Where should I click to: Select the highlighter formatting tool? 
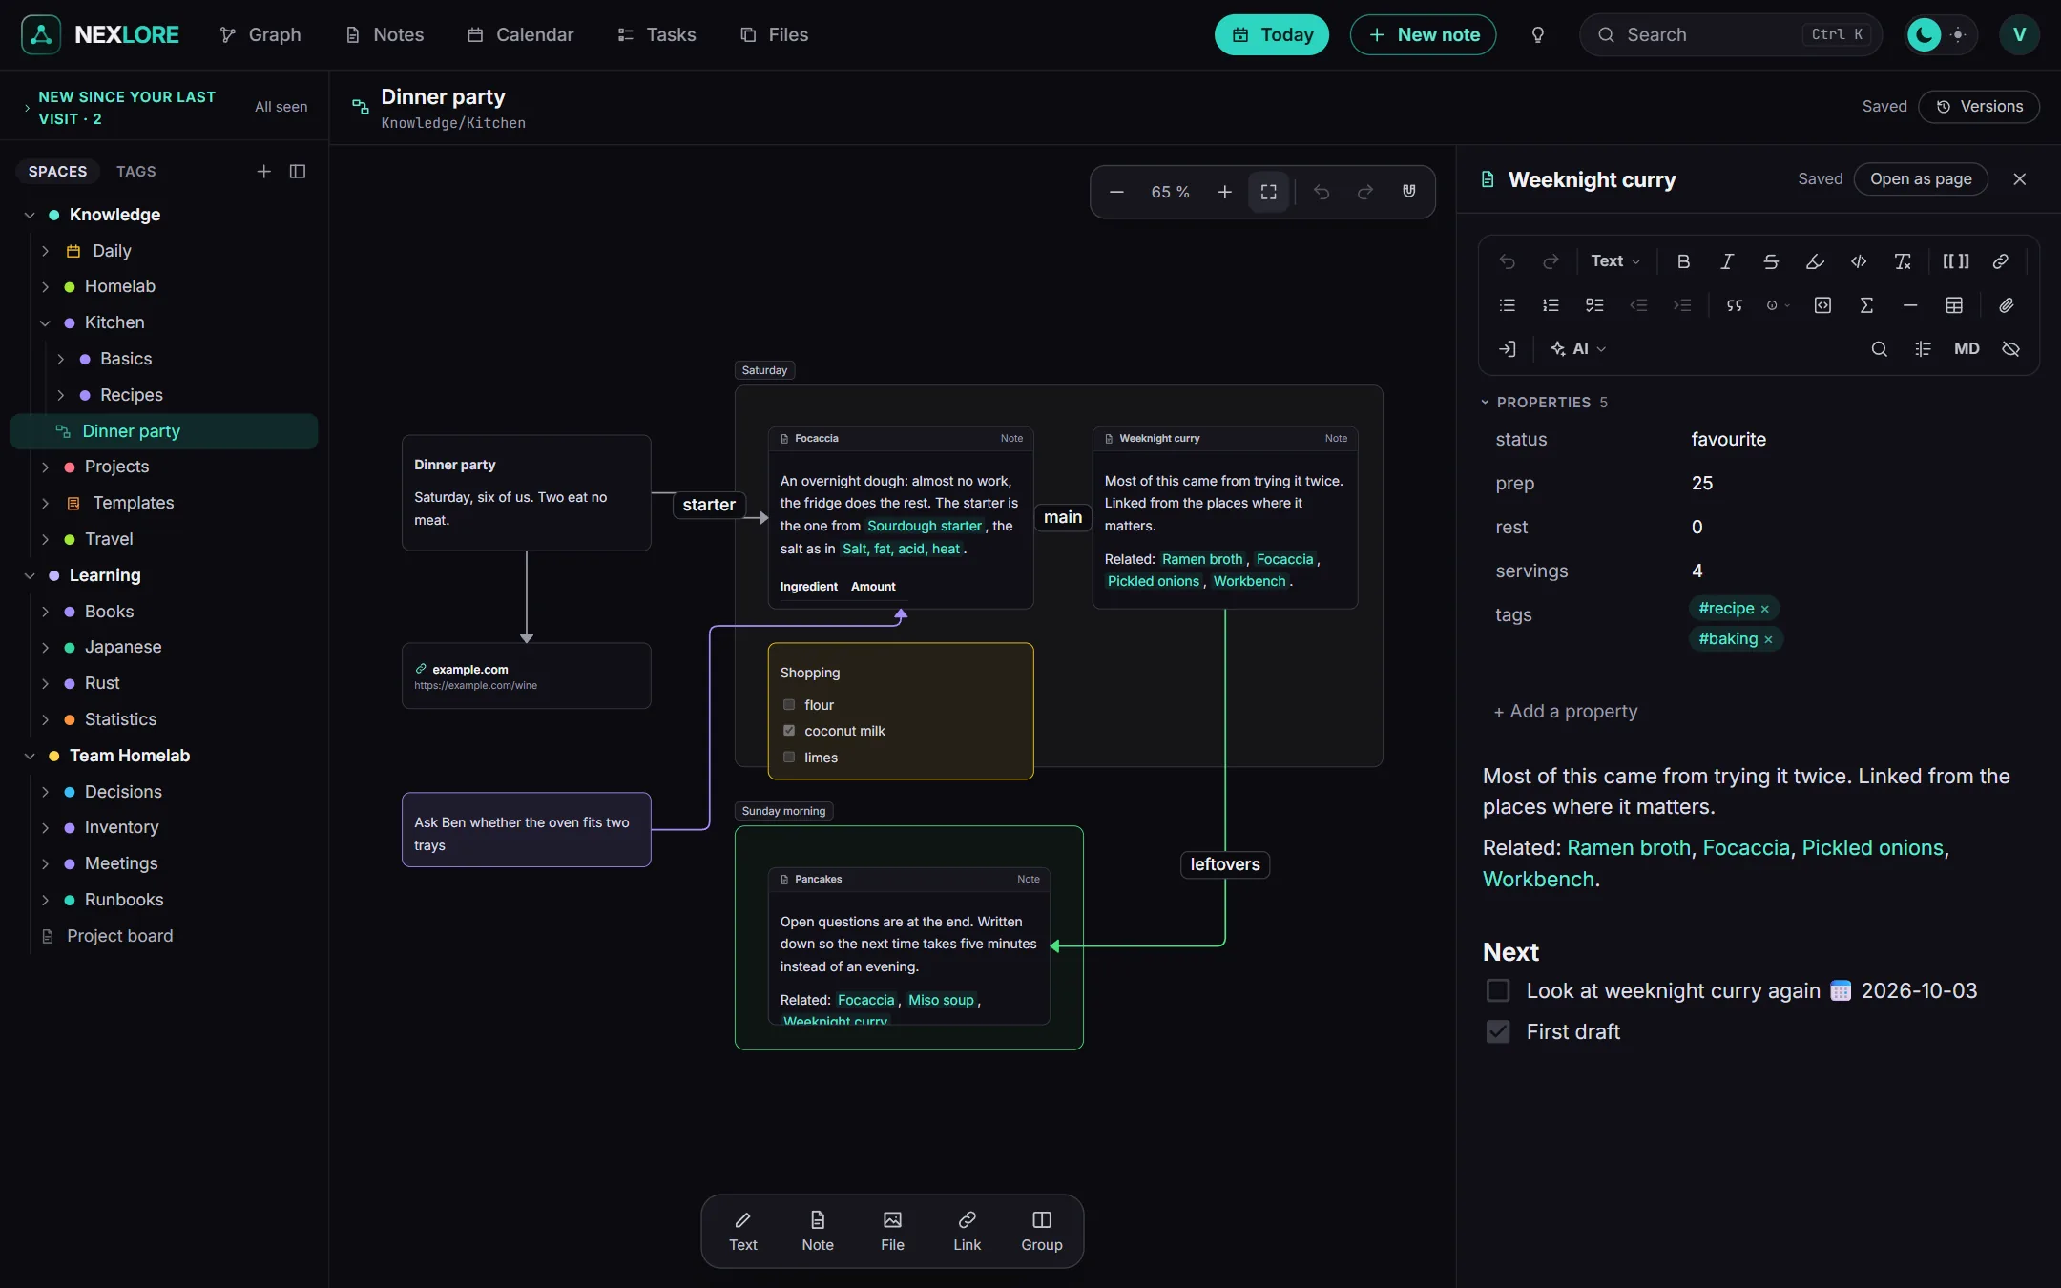1815,261
